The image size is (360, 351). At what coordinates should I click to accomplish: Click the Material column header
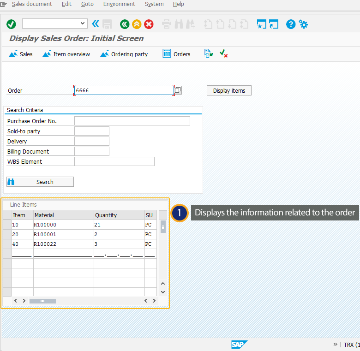click(64, 215)
